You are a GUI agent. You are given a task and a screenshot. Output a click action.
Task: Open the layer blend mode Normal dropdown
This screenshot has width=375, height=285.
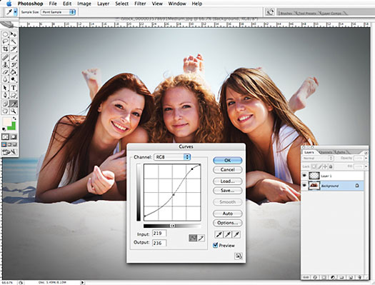[x=318, y=158]
